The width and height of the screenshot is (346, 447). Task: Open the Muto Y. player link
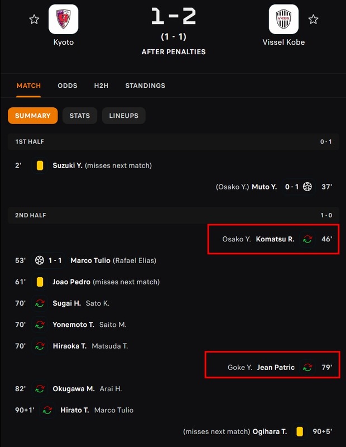point(264,187)
